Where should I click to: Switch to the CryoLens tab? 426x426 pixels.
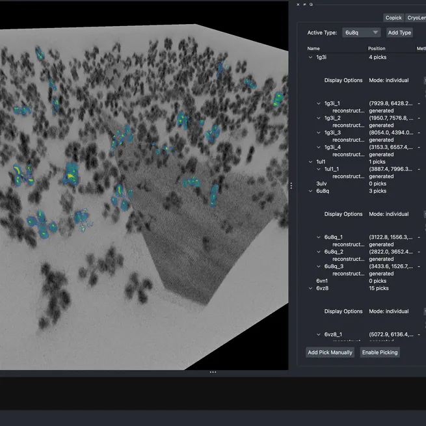416,18
